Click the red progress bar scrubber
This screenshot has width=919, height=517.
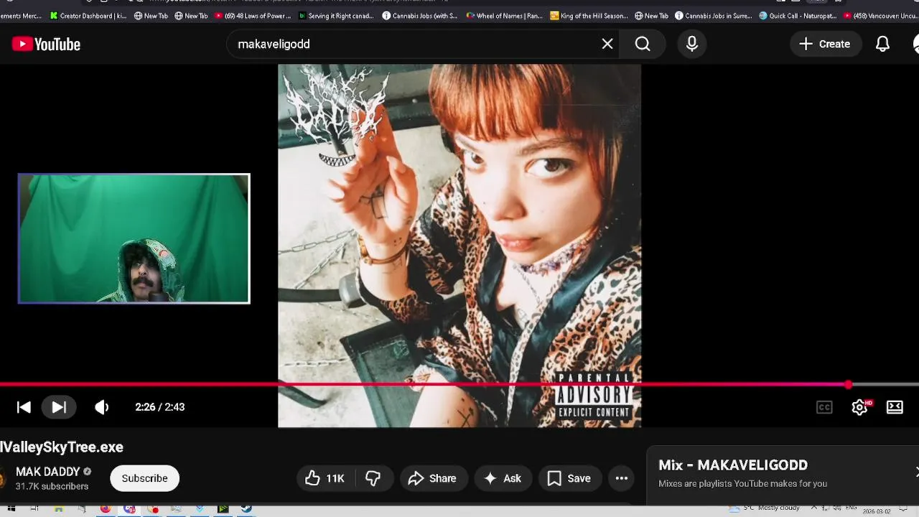click(x=849, y=385)
